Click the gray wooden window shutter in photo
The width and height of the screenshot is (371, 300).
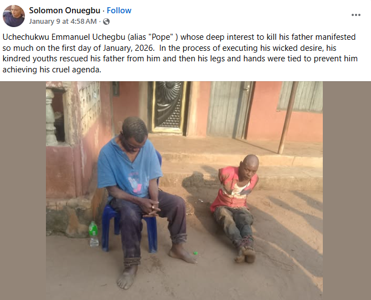tap(301, 96)
